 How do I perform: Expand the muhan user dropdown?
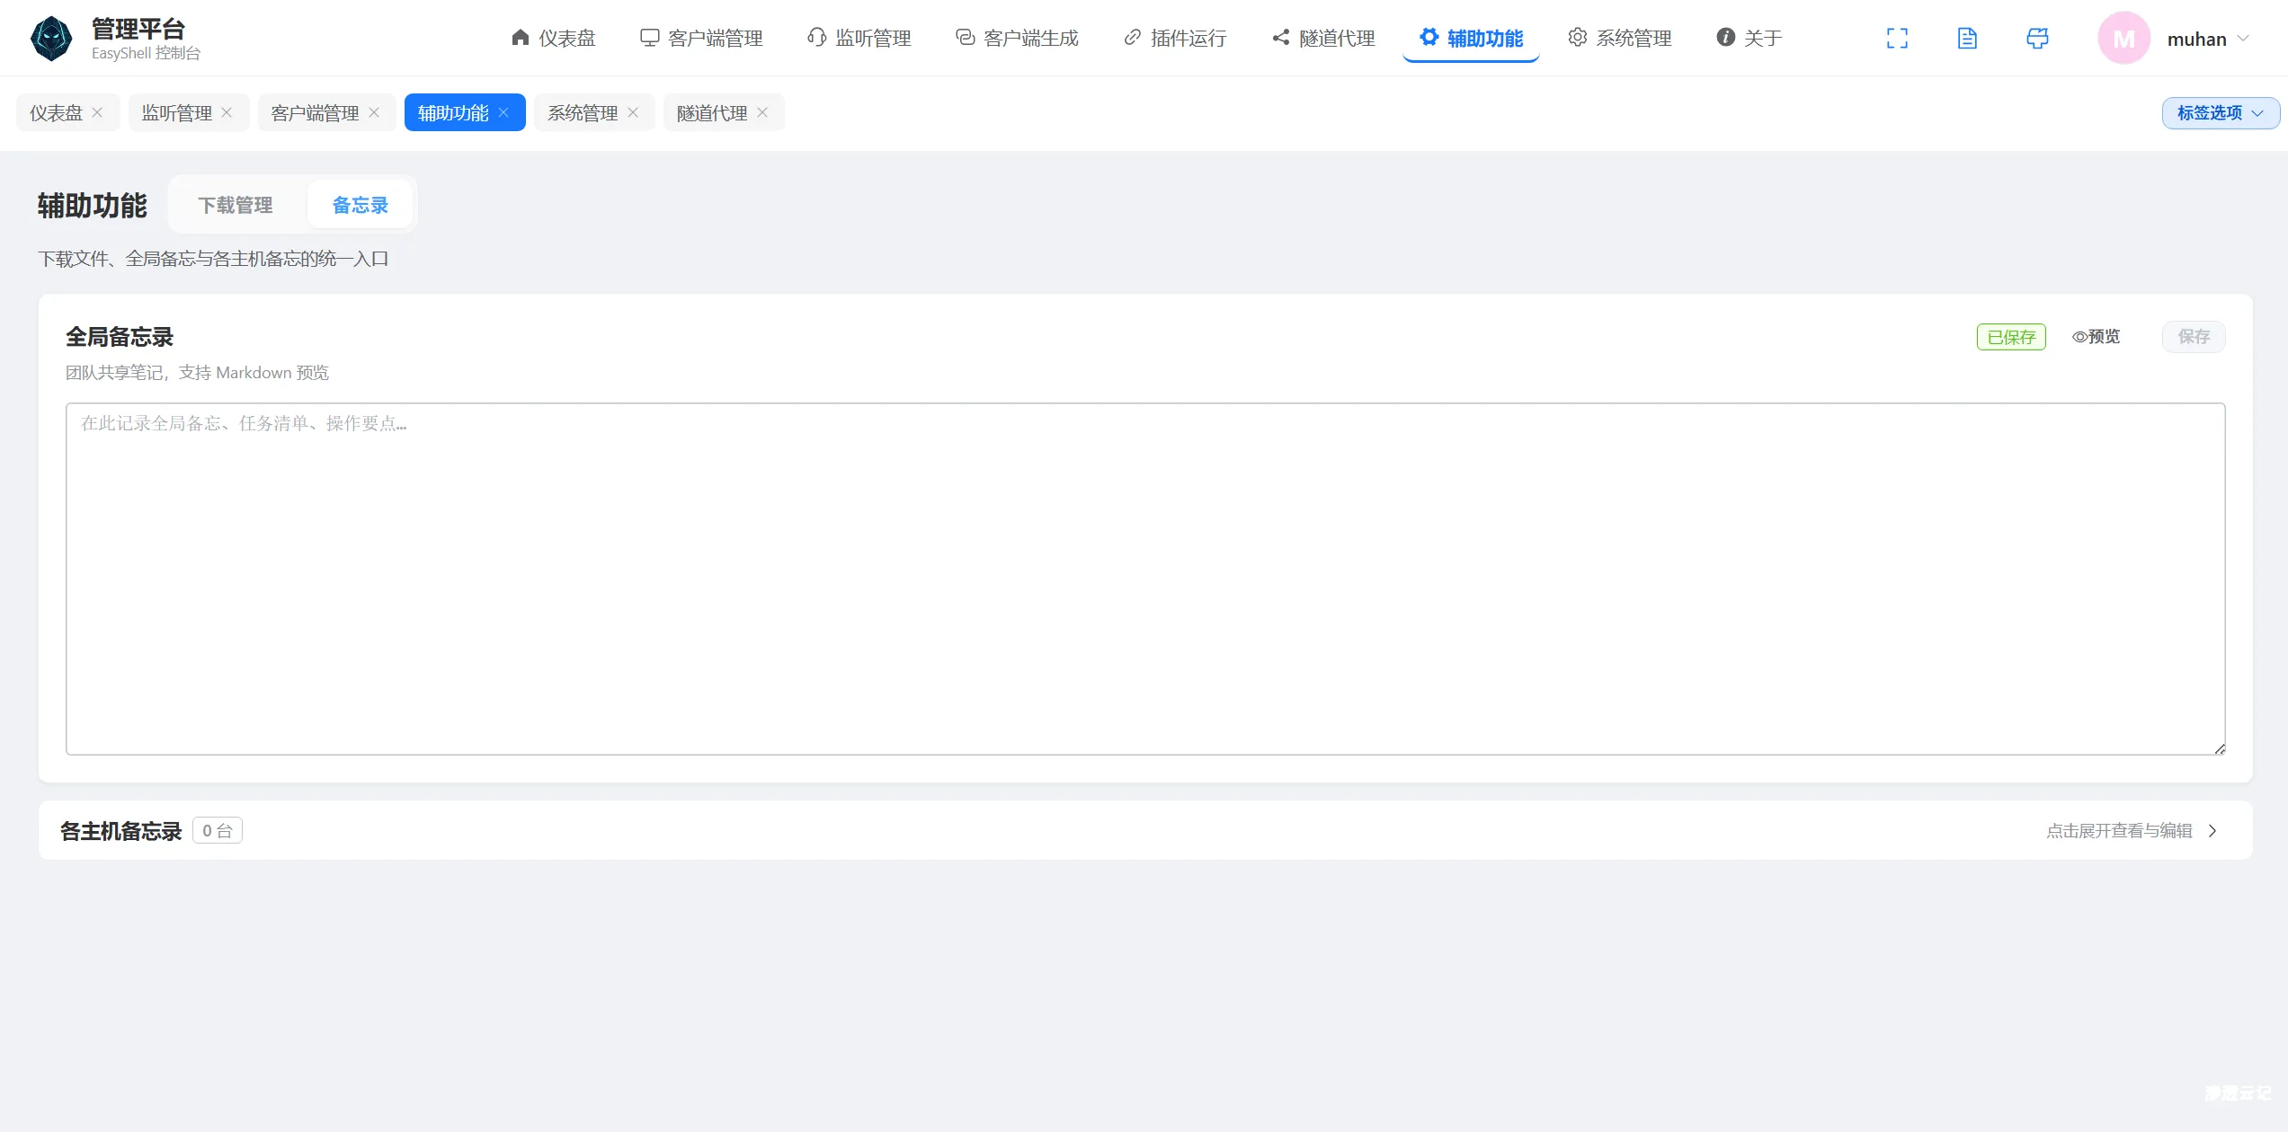click(2243, 39)
